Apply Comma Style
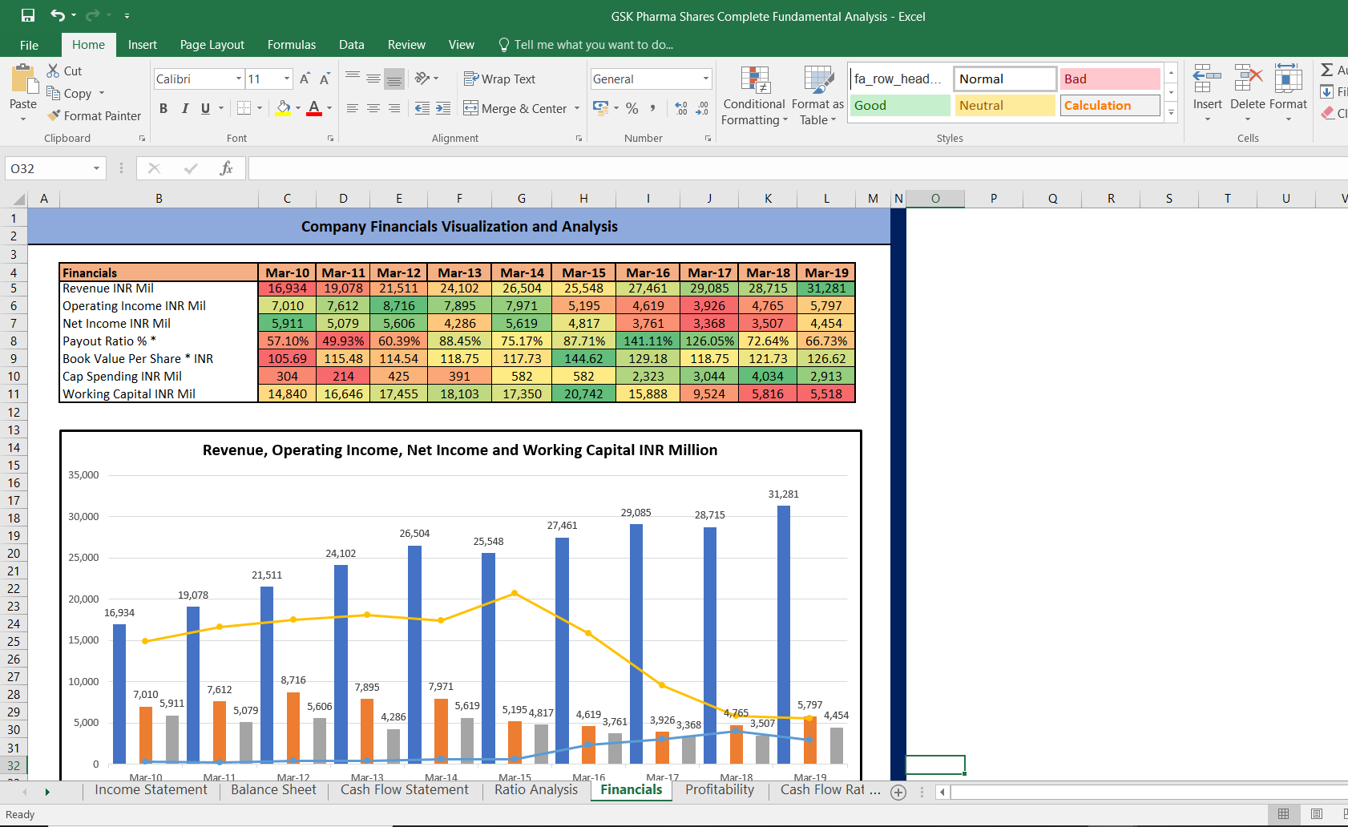 click(653, 108)
